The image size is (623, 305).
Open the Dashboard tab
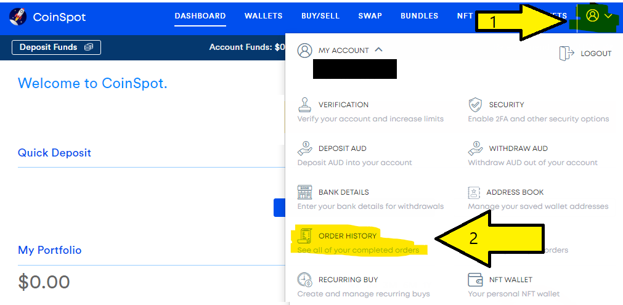pos(200,16)
